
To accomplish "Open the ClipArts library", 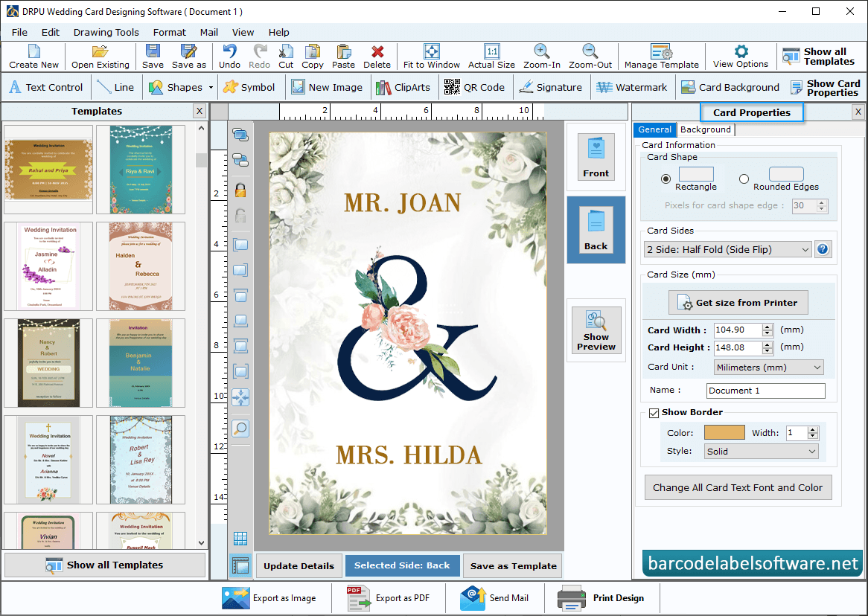I will click(x=403, y=87).
